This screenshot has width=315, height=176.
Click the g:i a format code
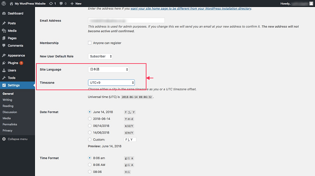click(x=129, y=158)
